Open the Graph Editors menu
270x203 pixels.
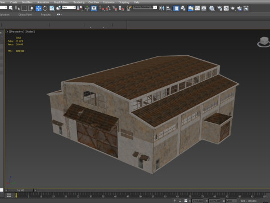tap(61, 2)
